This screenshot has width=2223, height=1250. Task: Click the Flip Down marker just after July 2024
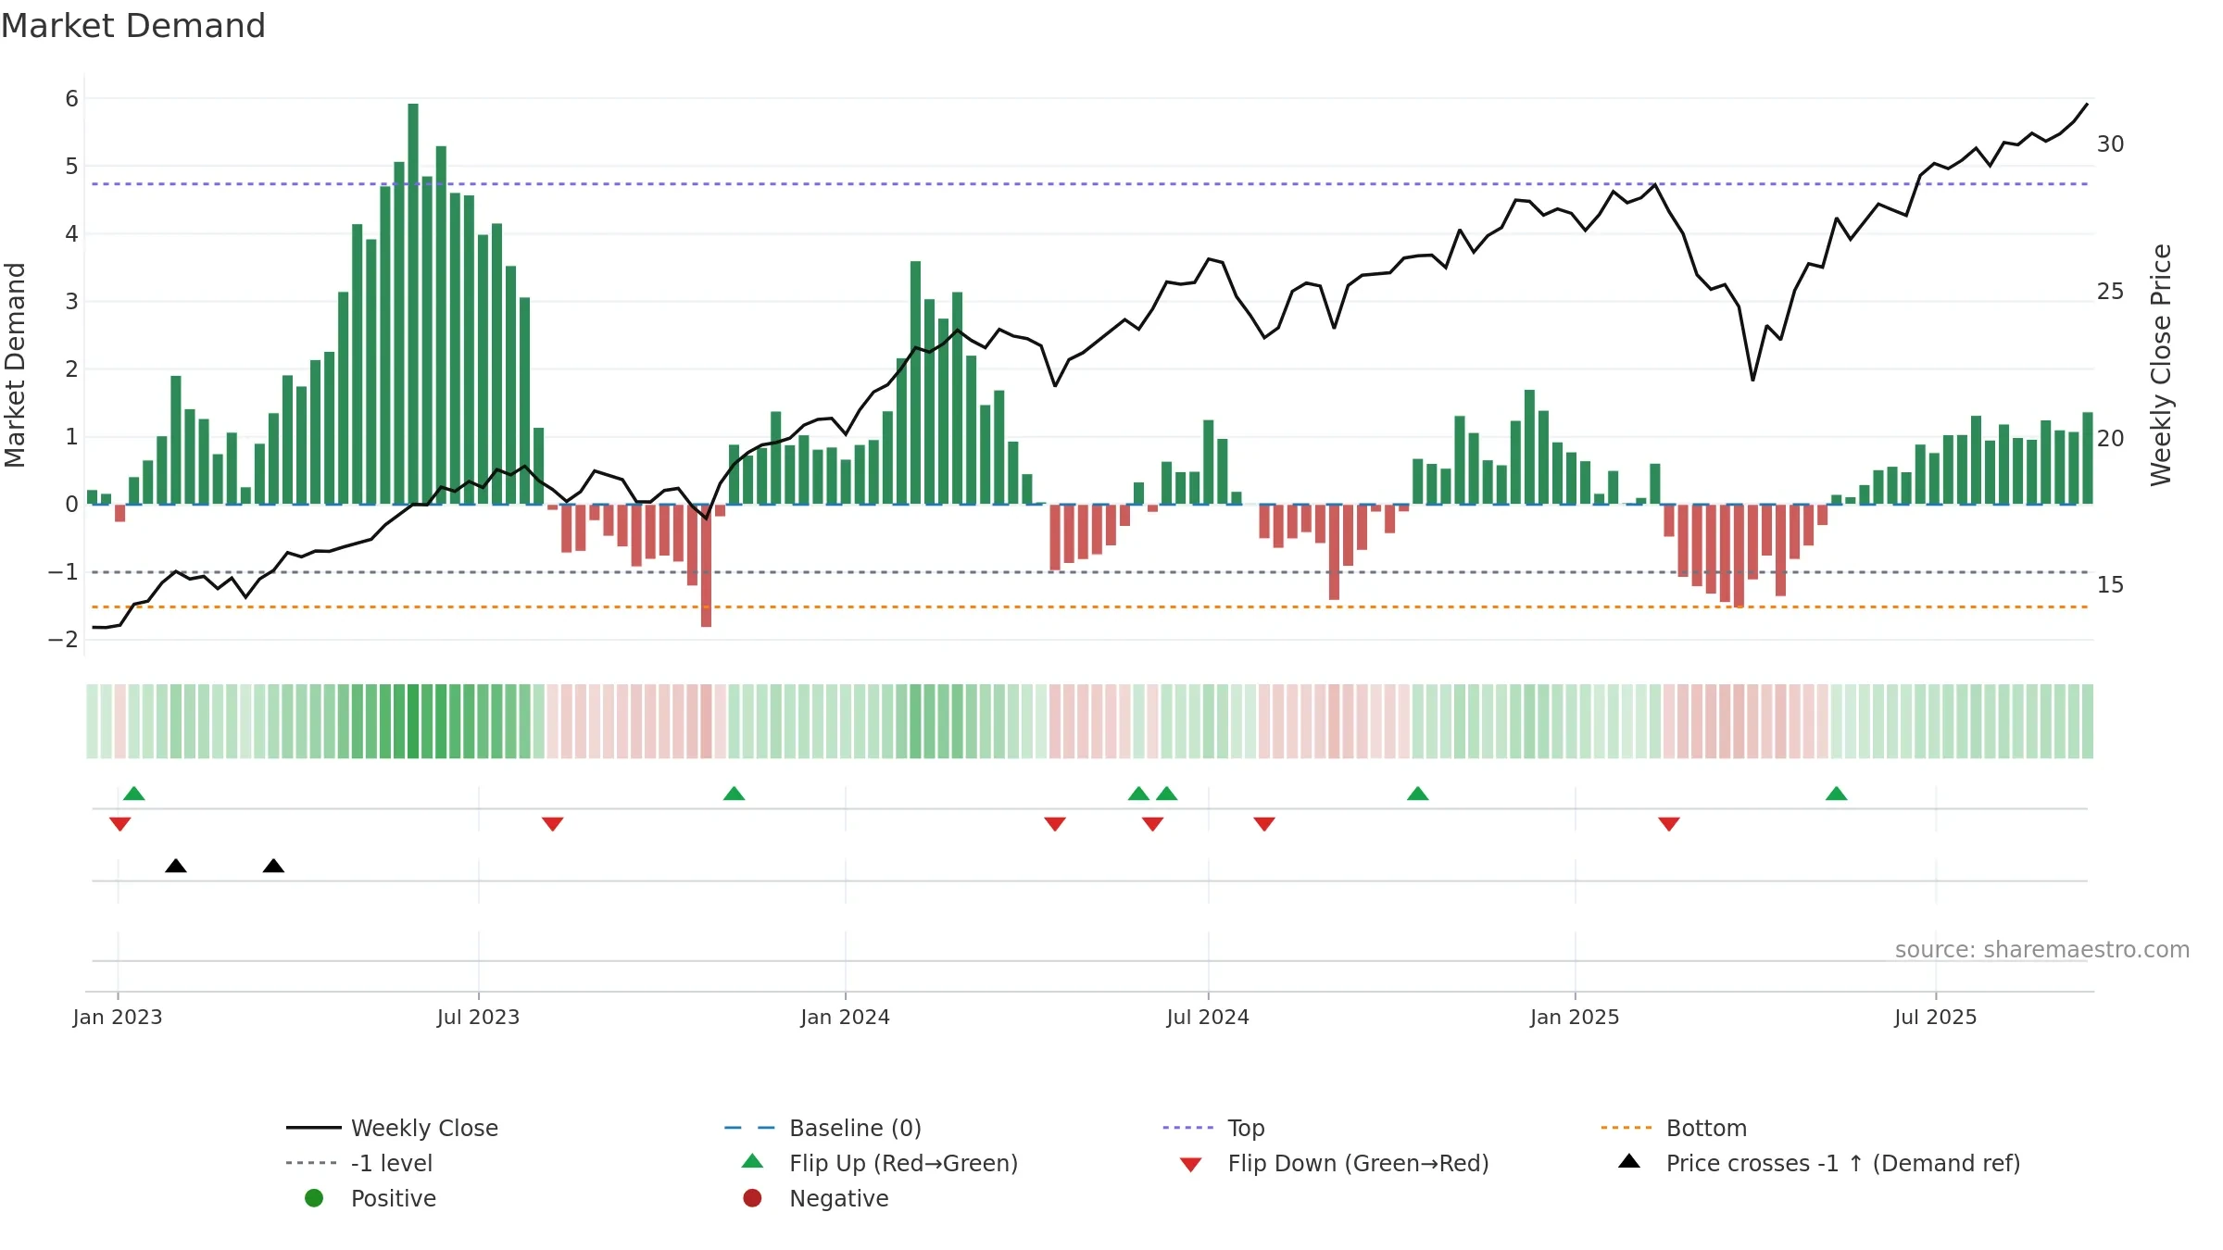[x=1264, y=824]
